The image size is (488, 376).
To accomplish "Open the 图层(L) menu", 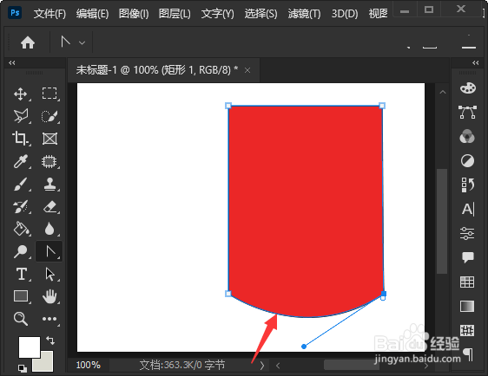I will 175,14.
